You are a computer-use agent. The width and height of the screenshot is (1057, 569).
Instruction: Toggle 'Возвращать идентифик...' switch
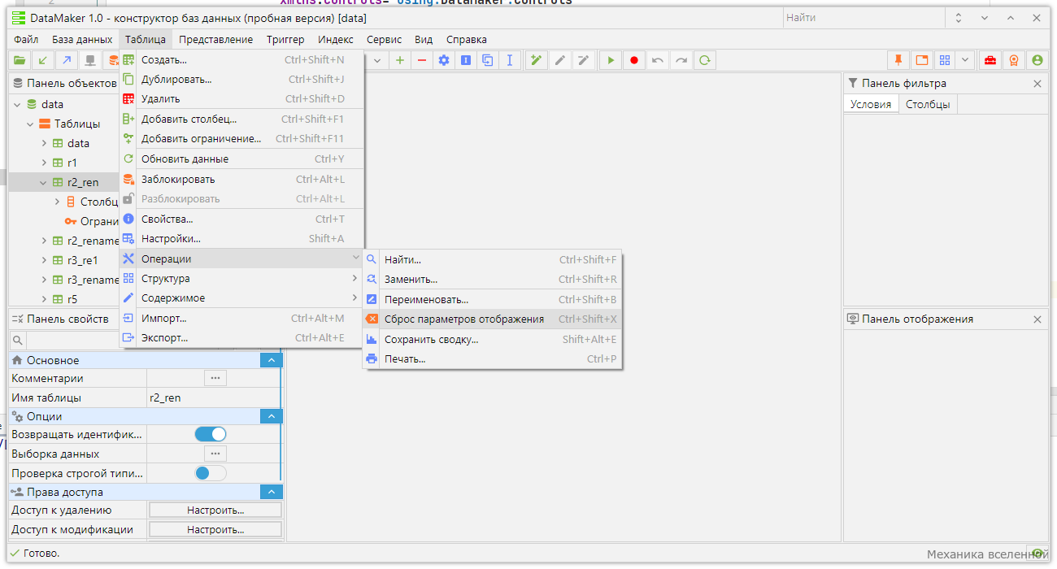point(211,434)
